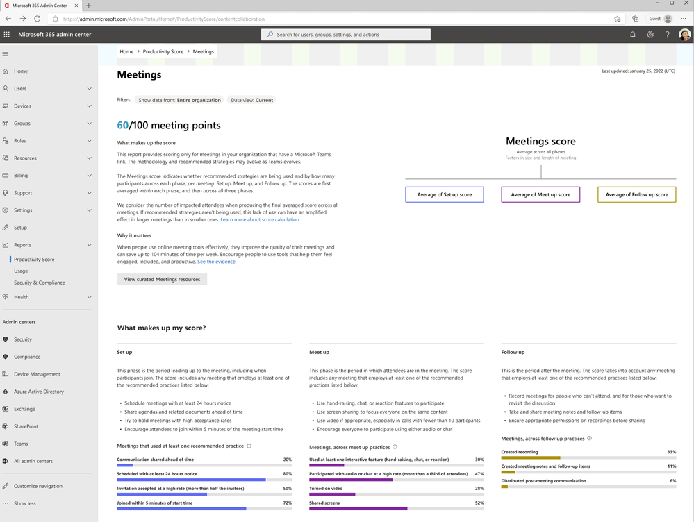
Task: Open the user profile avatar
Action: [x=685, y=35]
